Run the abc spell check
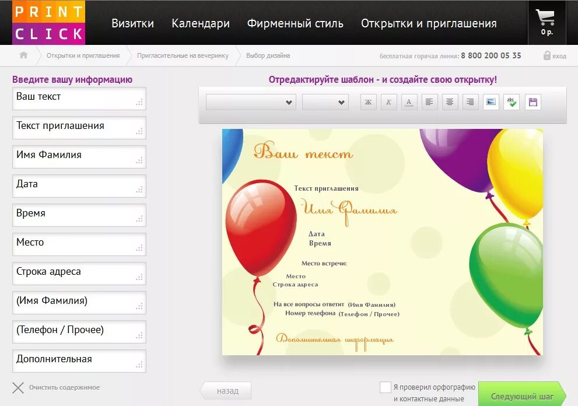 pyautogui.click(x=512, y=102)
